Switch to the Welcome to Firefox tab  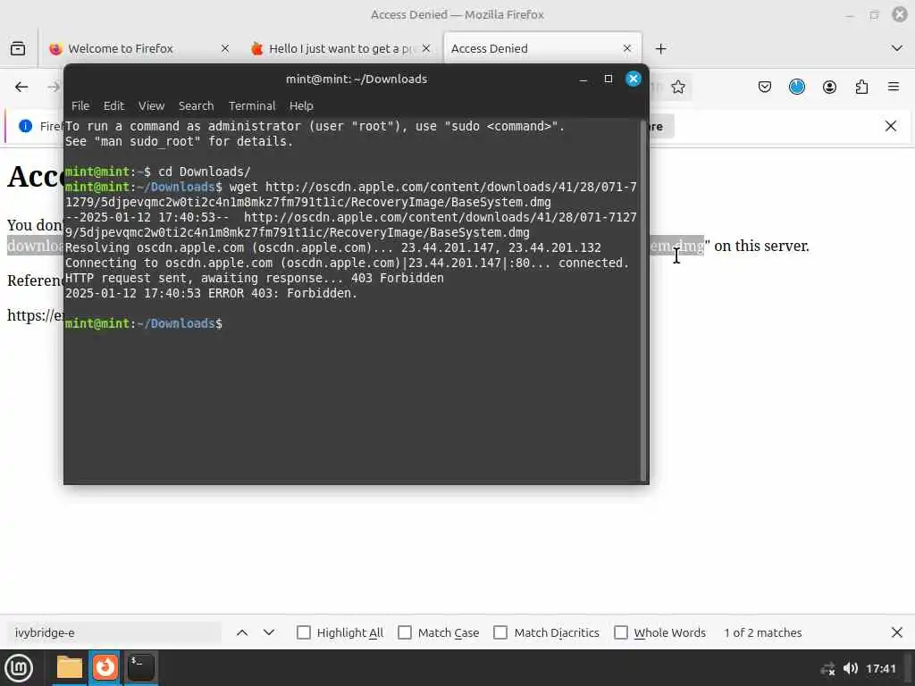click(x=139, y=48)
